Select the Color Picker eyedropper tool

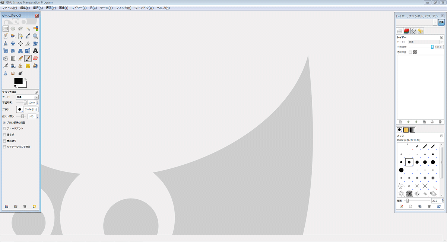pos(28,36)
